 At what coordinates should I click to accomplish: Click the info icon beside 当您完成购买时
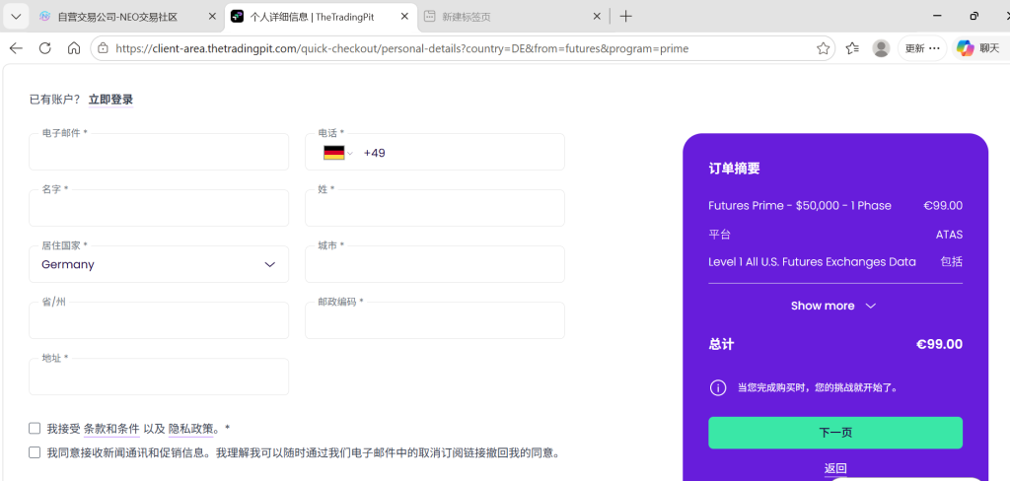pyautogui.click(x=718, y=387)
